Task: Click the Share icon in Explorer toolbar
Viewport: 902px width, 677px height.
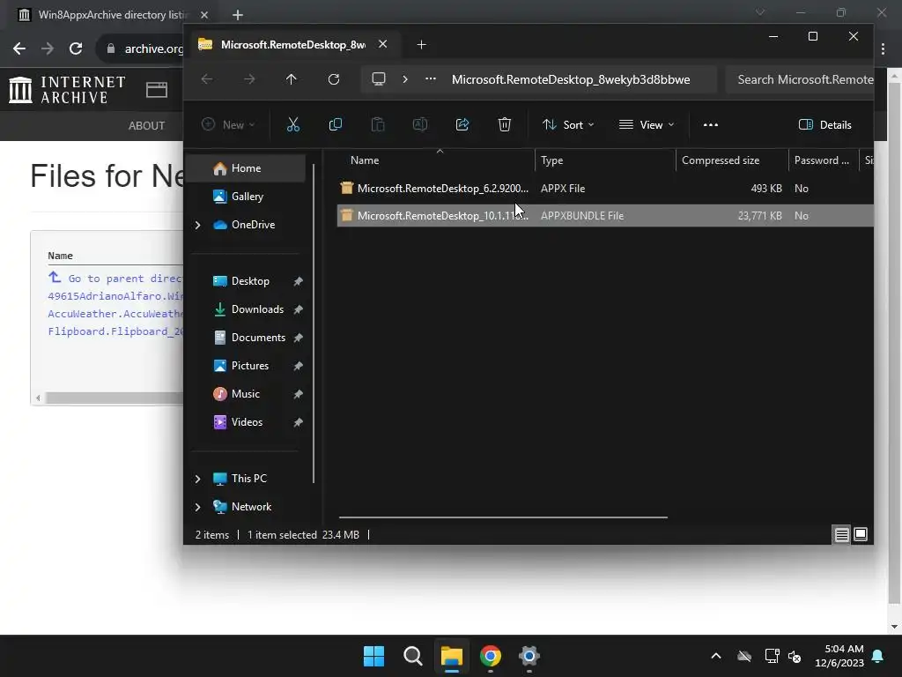Action: [462, 124]
